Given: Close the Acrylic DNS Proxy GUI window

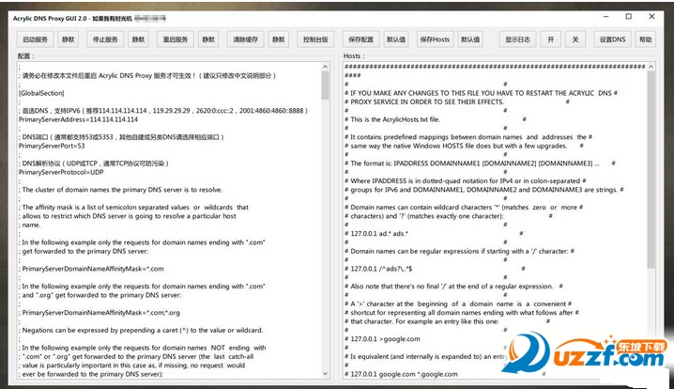Looking at the screenshot, I should [x=651, y=17].
